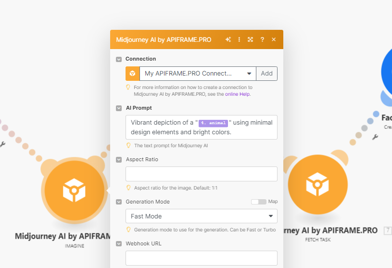Select the blue Facebook module node
Image resolution: width=392 pixels, height=268 pixels.
pos(387,73)
